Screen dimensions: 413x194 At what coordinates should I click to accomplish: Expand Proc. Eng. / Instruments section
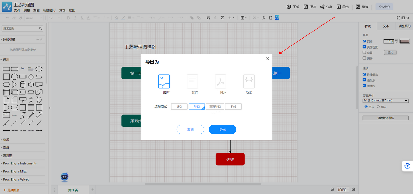coord(19,163)
